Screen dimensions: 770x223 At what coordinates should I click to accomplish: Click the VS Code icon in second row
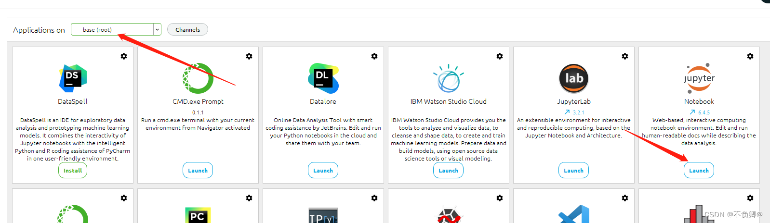(x=574, y=214)
